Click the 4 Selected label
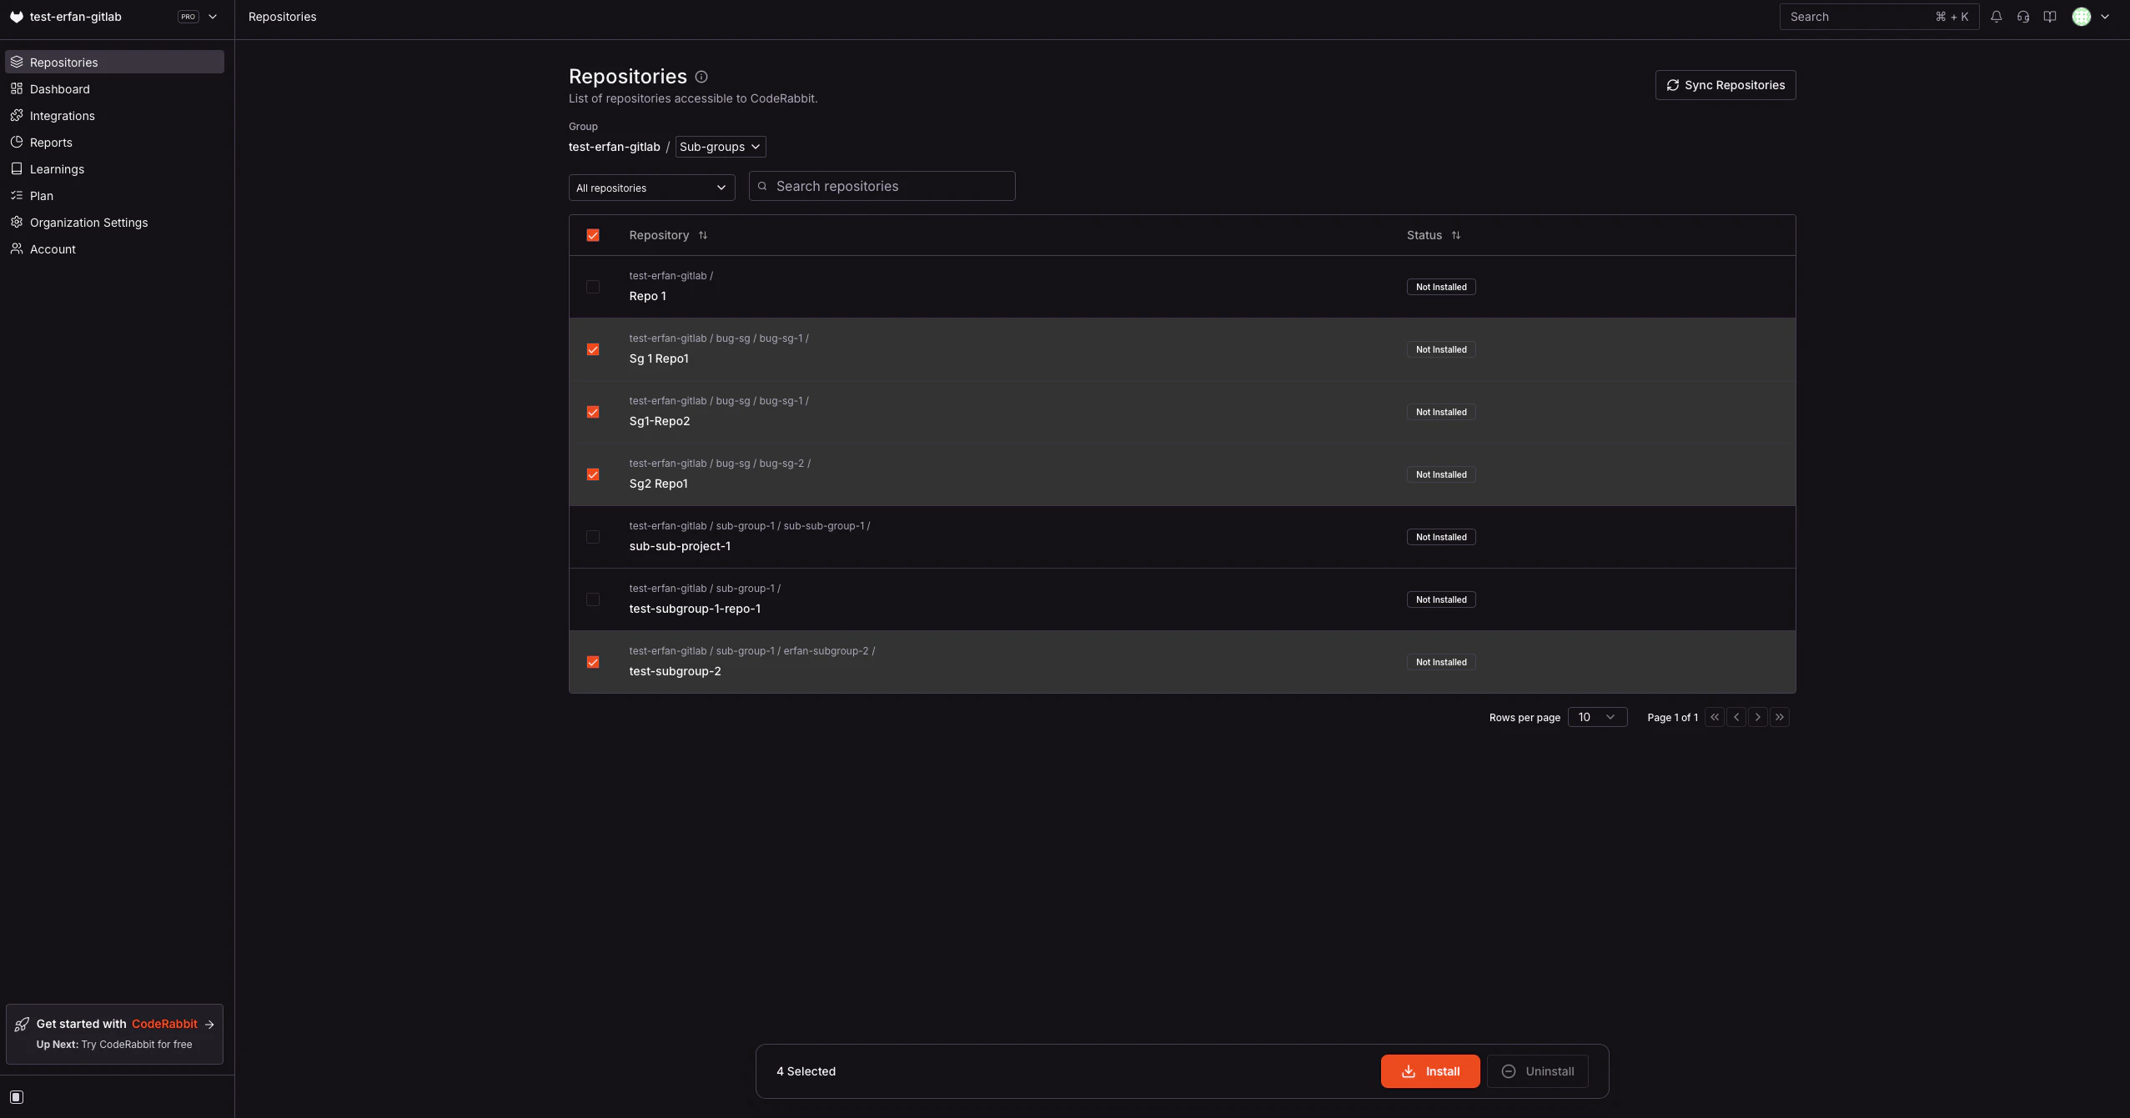The width and height of the screenshot is (2130, 1118). (806, 1071)
